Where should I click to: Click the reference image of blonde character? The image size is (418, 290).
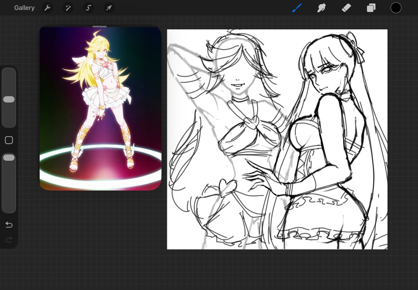(100, 109)
